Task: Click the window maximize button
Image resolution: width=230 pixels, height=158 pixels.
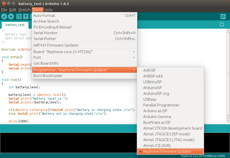Action: pyautogui.click(x=13, y=4)
